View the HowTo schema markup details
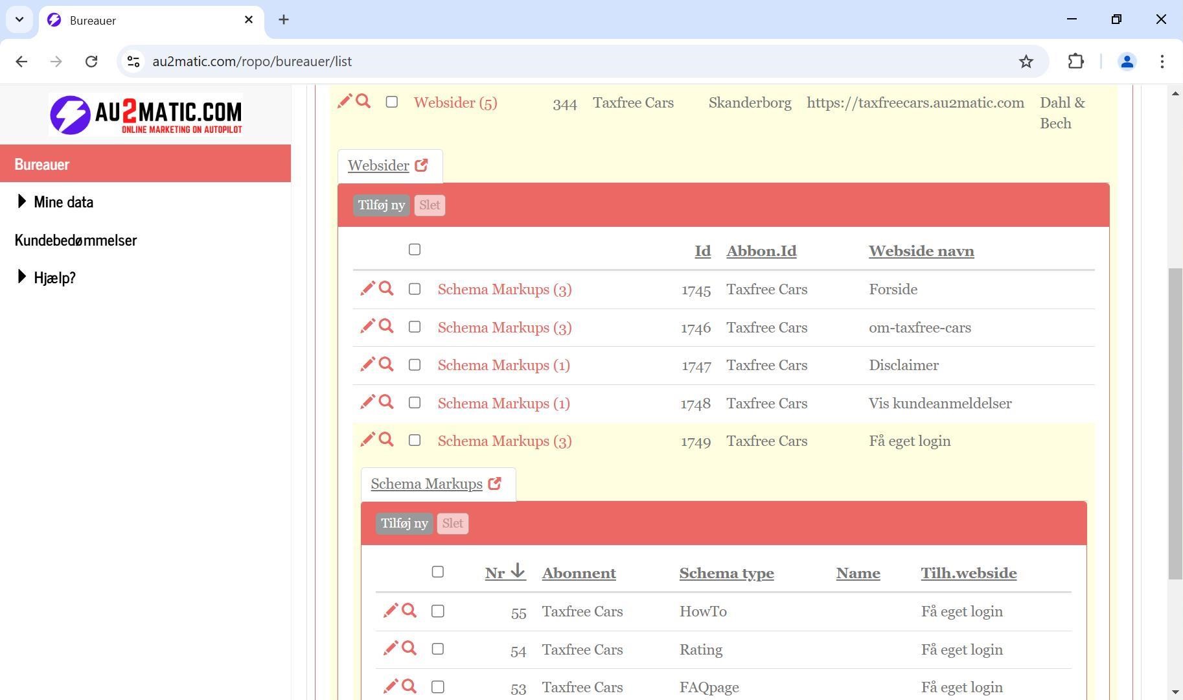 coord(409,611)
